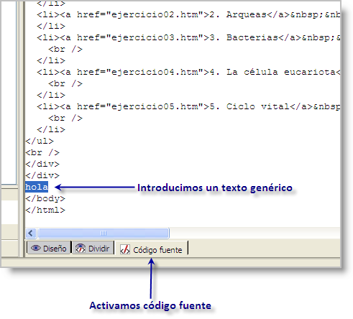Screen dimensions: 353x319
Task: Click the highlighted word hola
Action: [x=37, y=187]
